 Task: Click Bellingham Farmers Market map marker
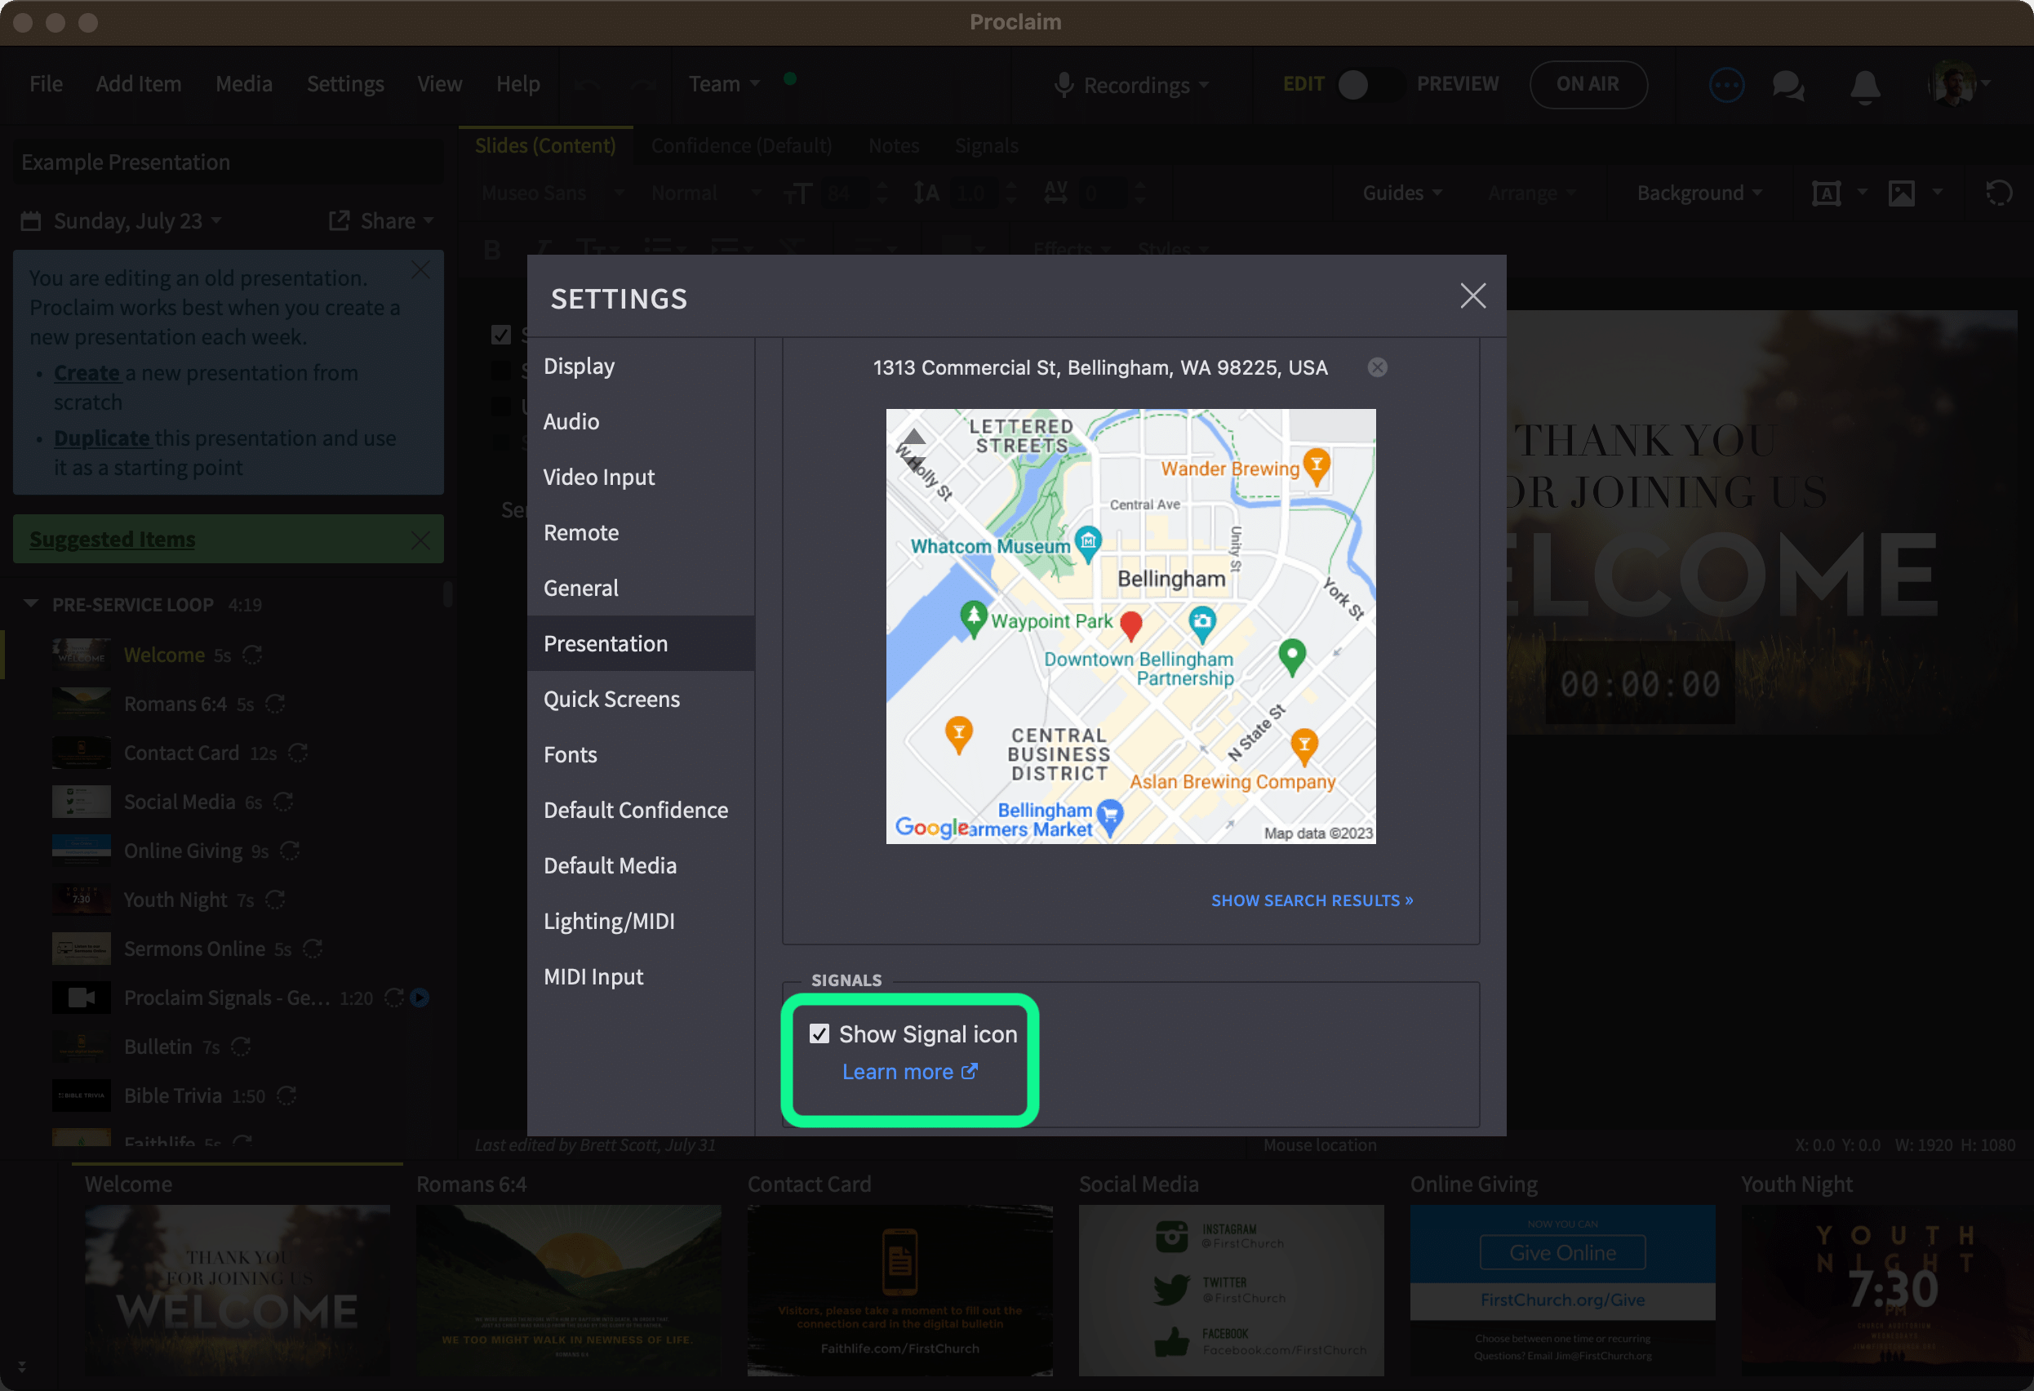pyautogui.click(x=1110, y=818)
